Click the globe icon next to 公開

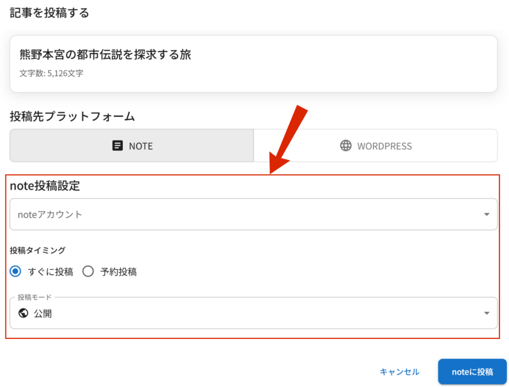[23, 313]
